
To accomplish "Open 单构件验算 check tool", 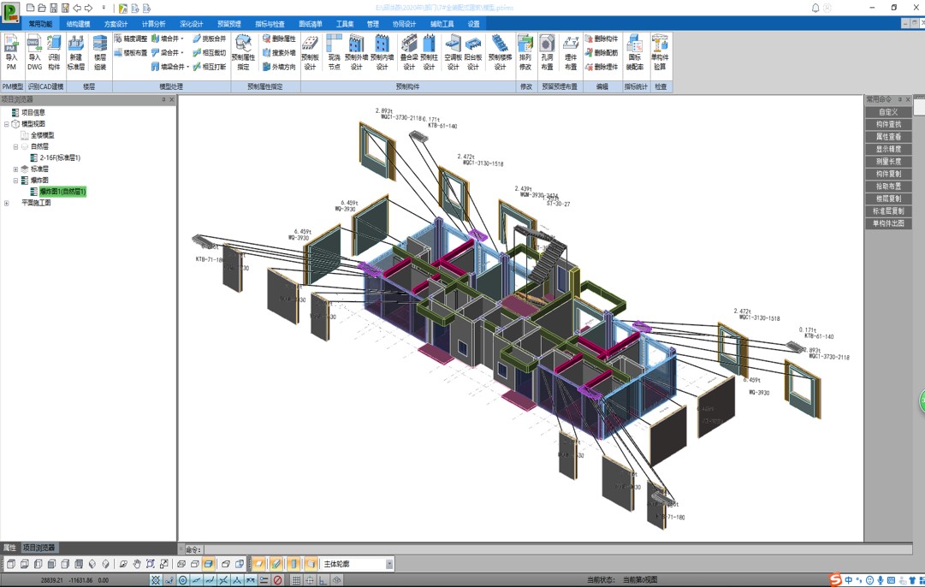I will point(660,53).
